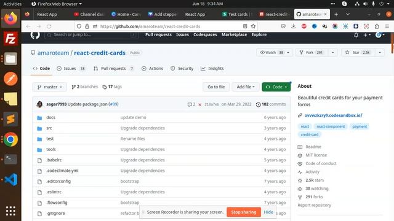Open the create new plus dropdown
Screen dimensions: 394x221
pos(367,35)
